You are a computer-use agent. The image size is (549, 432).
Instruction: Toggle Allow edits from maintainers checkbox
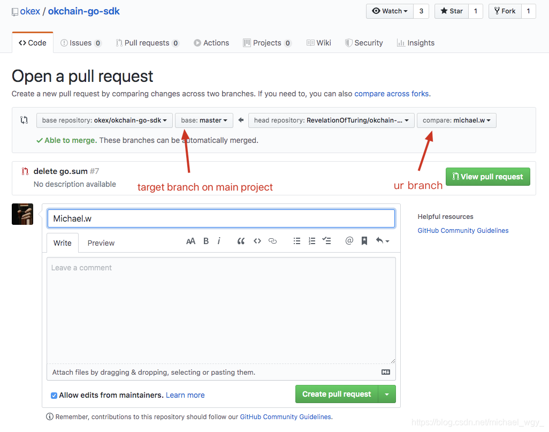tap(54, 396)
